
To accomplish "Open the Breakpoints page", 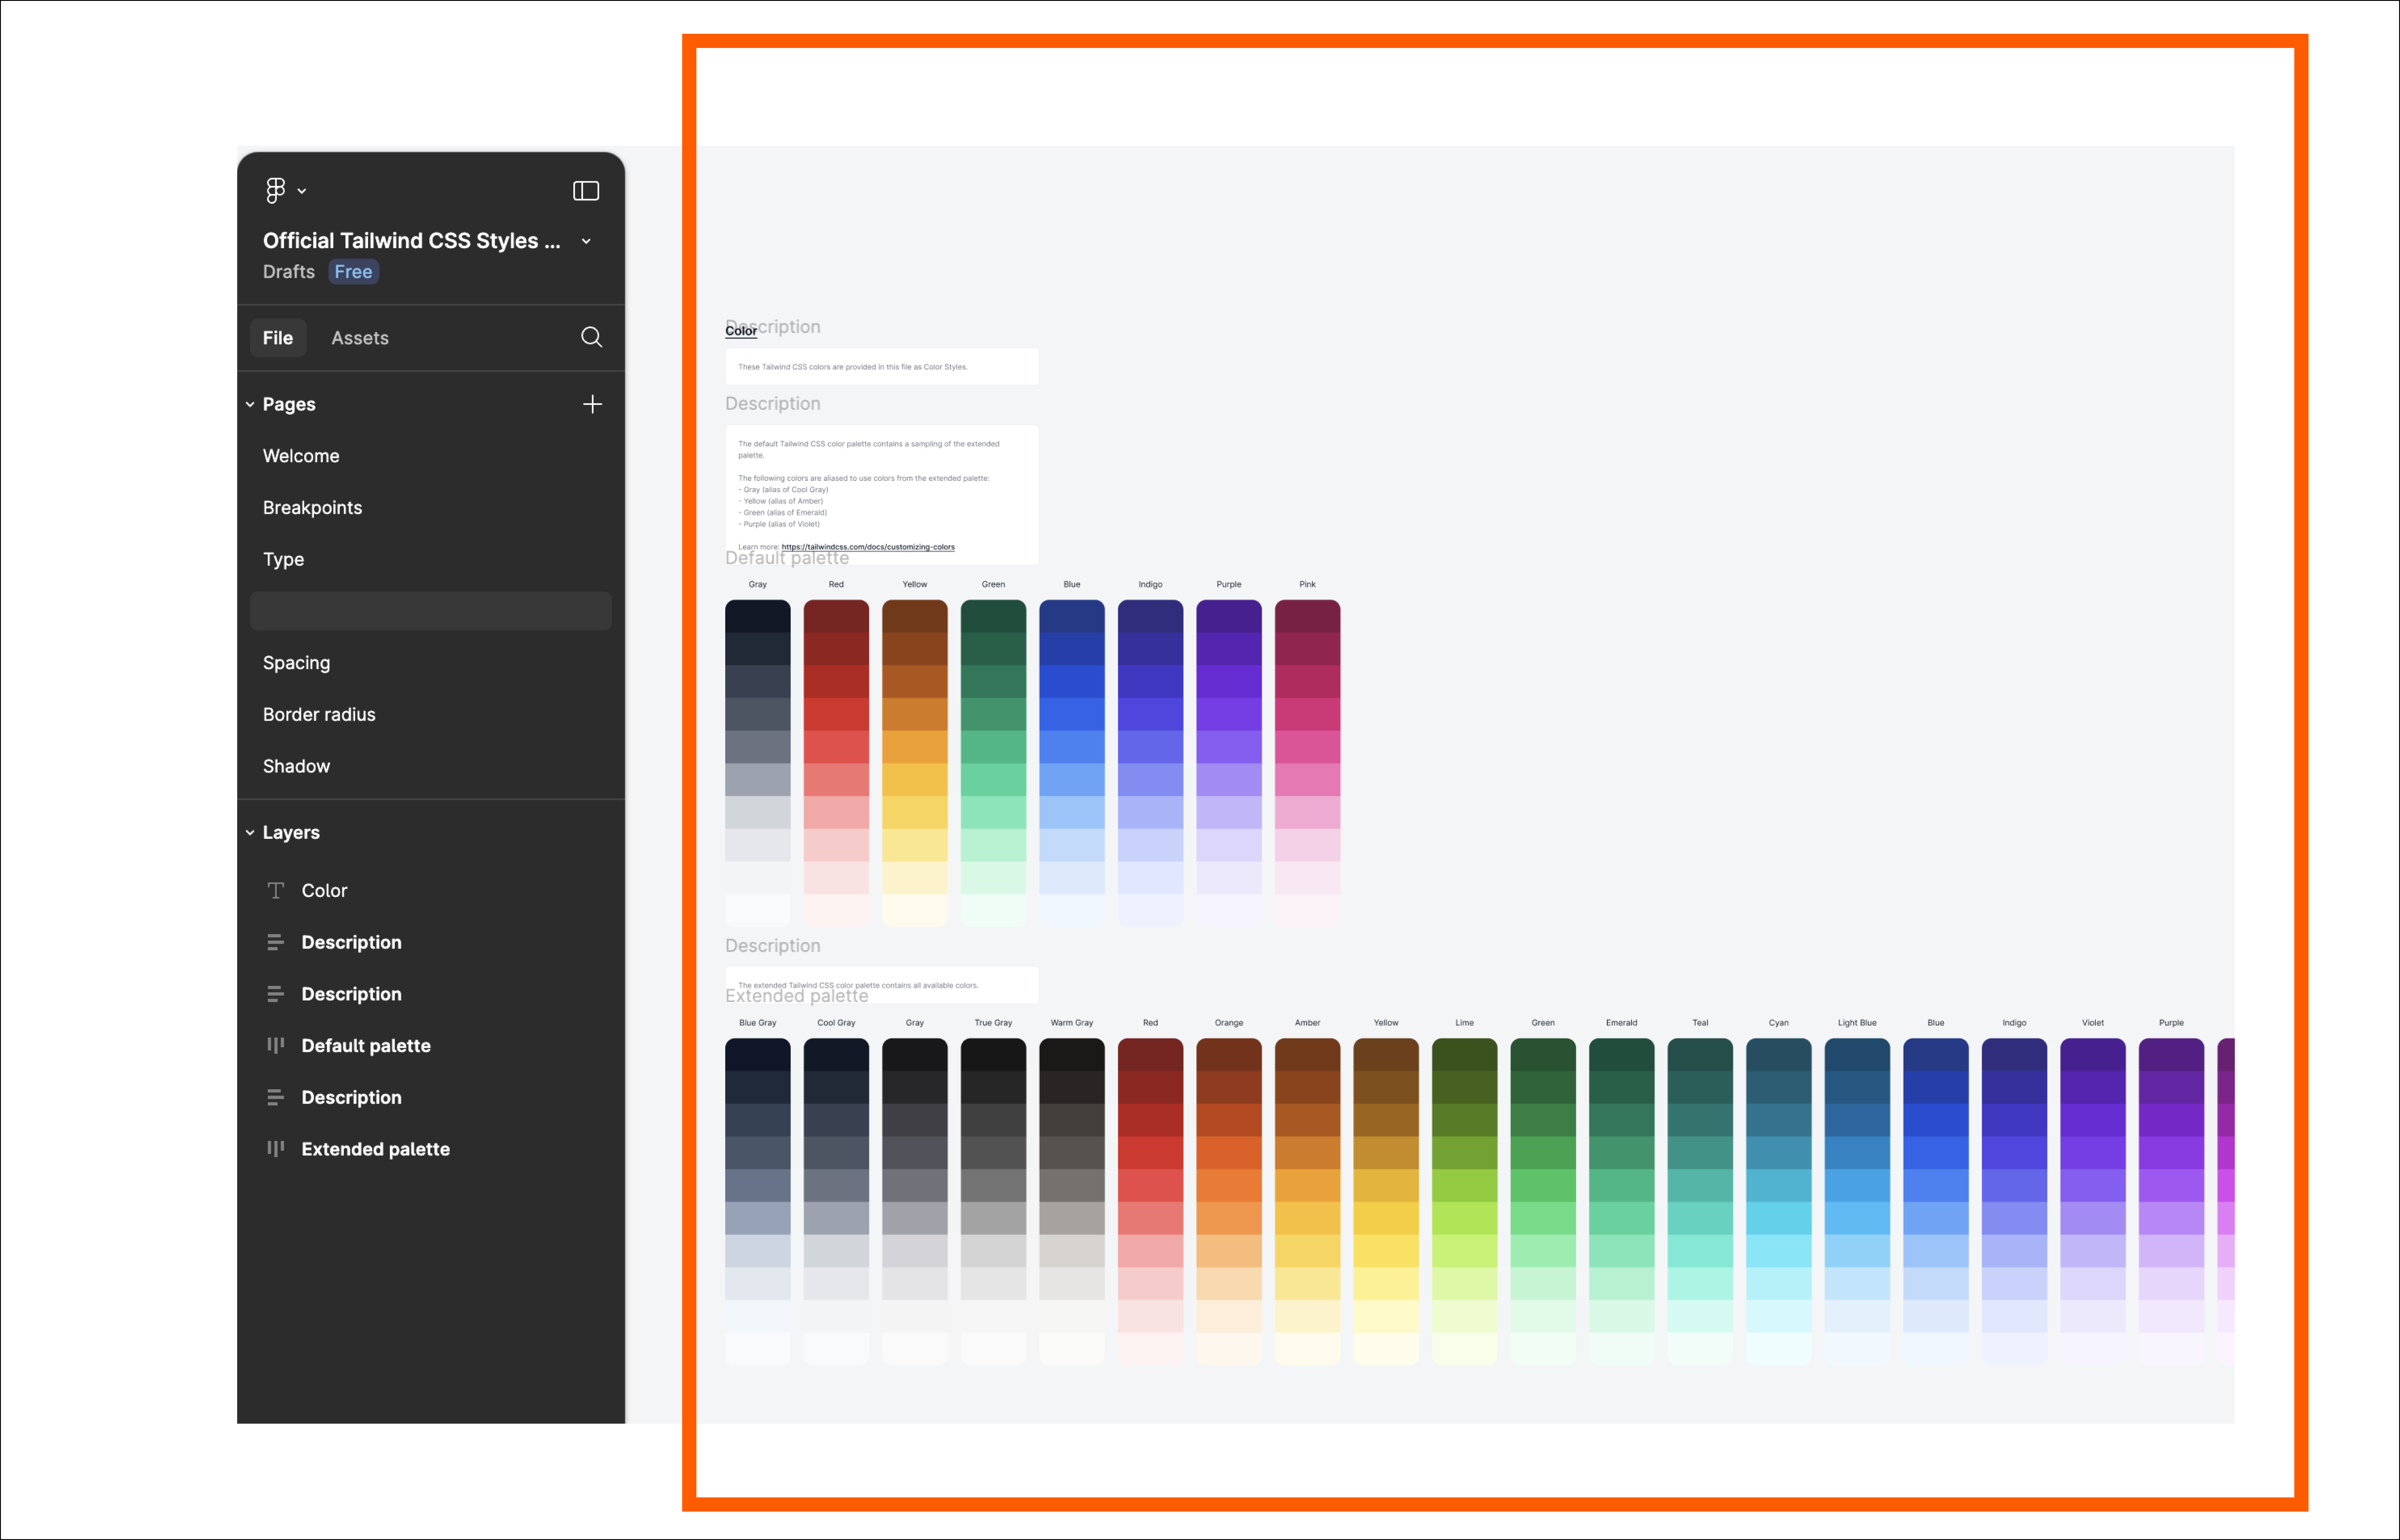I will 312,507.
